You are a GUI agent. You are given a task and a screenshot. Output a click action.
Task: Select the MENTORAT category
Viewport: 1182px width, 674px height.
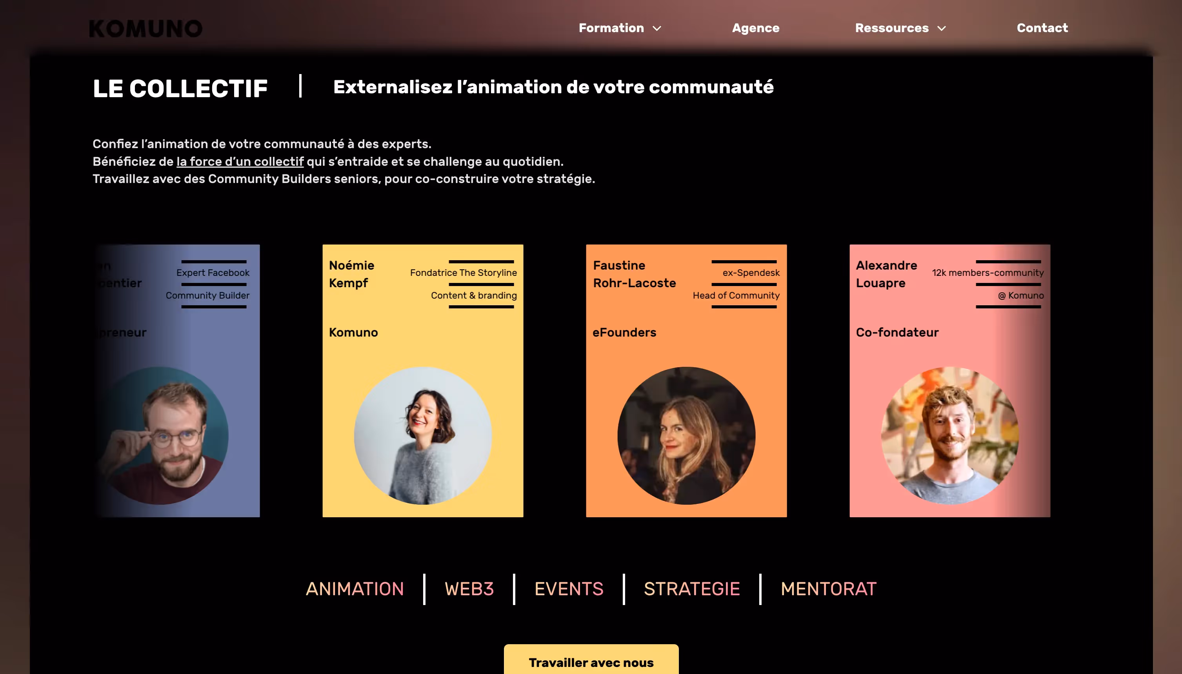(828, 589)
